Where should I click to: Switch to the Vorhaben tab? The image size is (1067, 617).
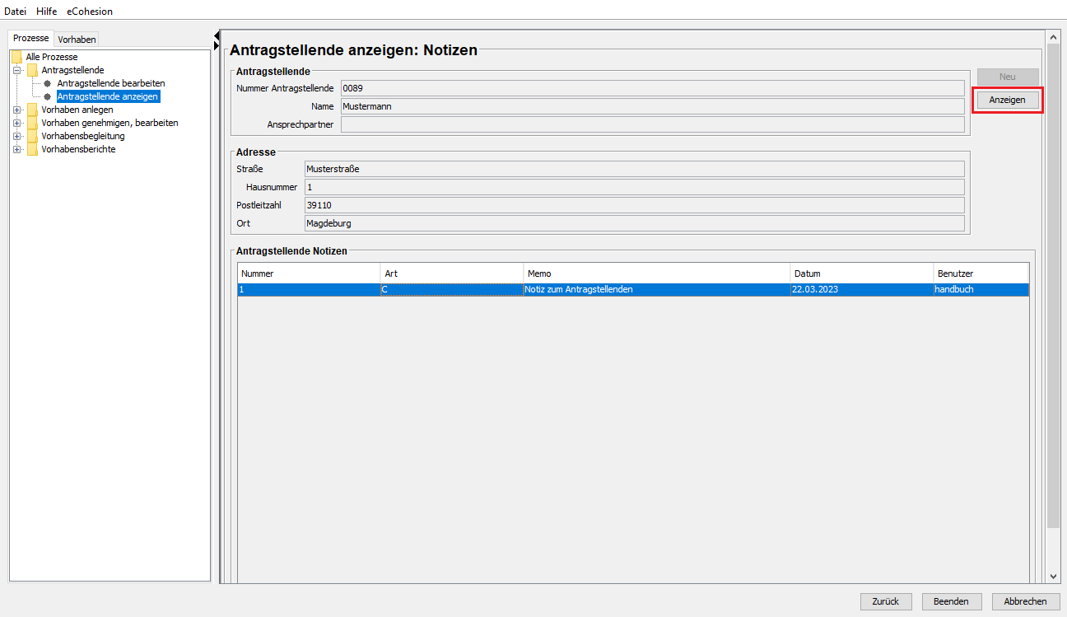(x=77, y=40)
